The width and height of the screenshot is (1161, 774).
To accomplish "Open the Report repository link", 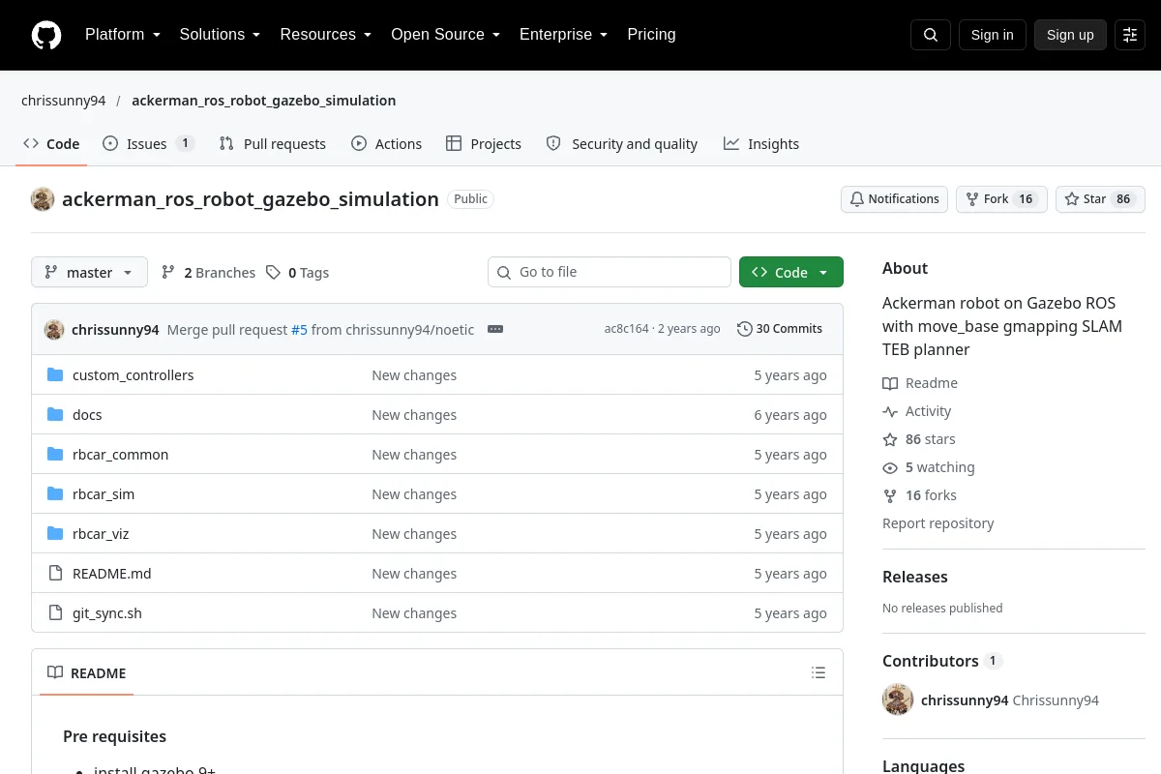I will click(x=938, y=523).
